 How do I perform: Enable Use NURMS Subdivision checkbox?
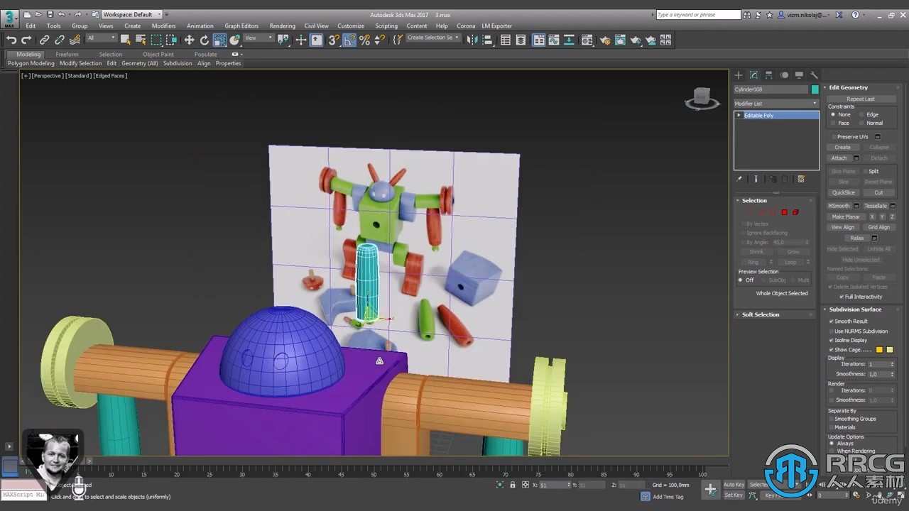coord(832,331)
